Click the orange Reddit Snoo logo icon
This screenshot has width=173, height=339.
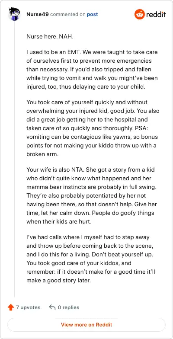click(x=139, y=15)
